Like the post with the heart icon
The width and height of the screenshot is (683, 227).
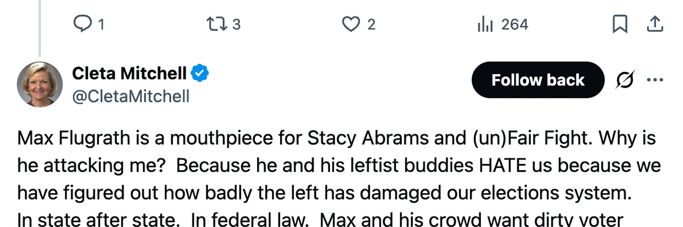[x=351, y=25]
